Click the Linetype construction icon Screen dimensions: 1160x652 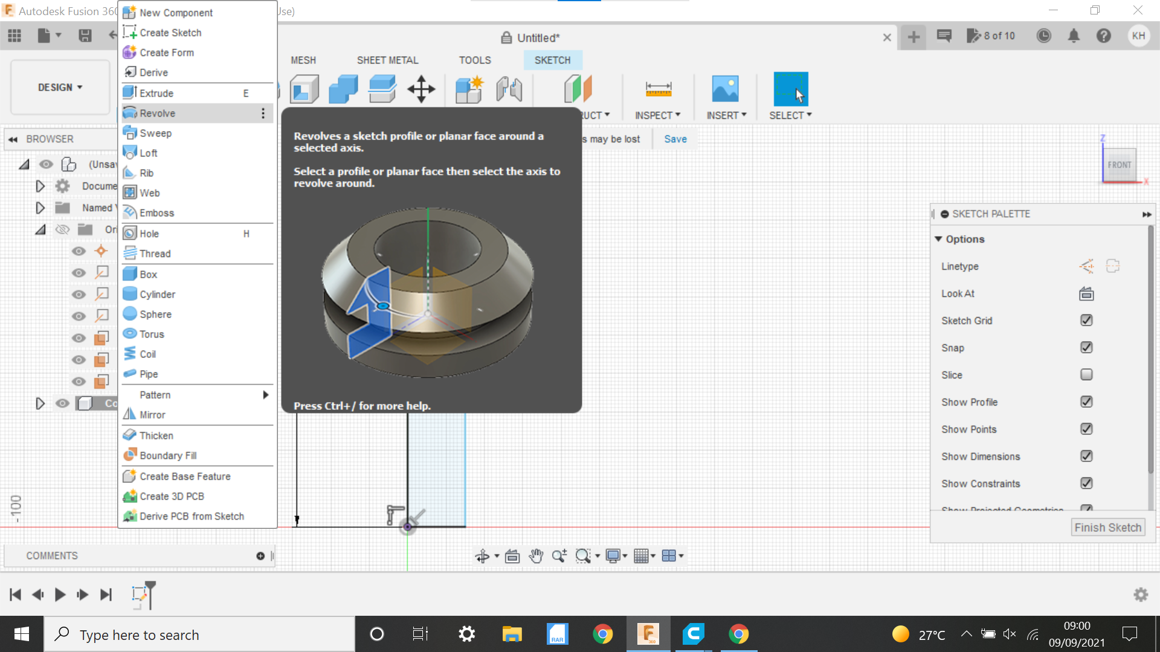tap(1086, 266)
